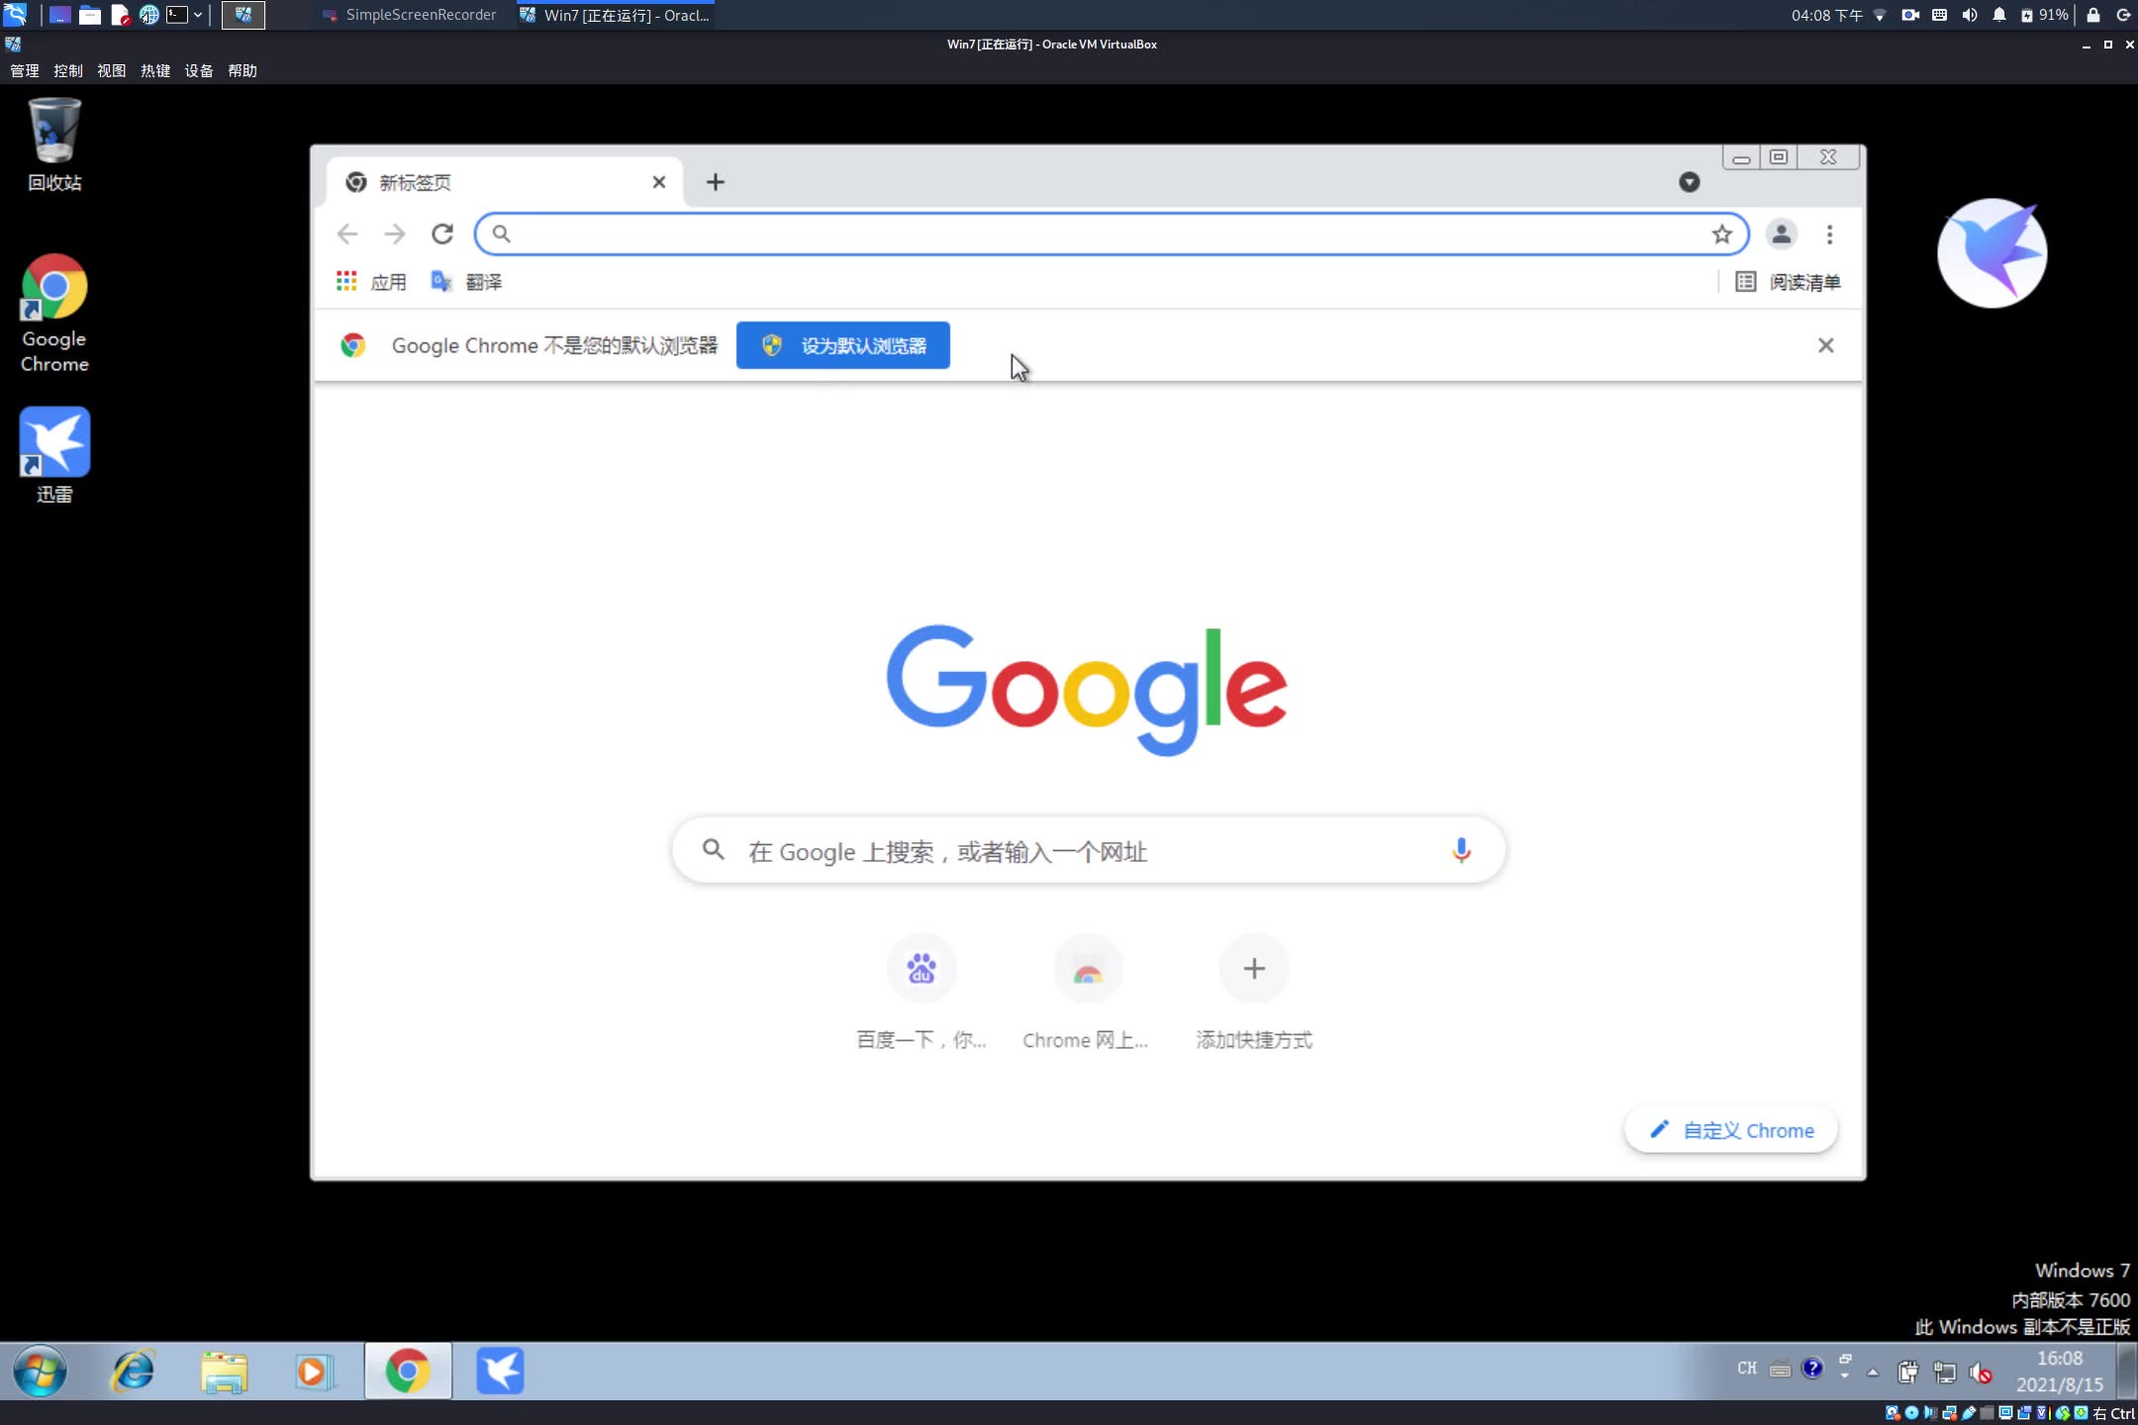Open 管理 (Manage) menu in VirtualBox menu bar
2138x1425 pixels.
pos(24,70)
